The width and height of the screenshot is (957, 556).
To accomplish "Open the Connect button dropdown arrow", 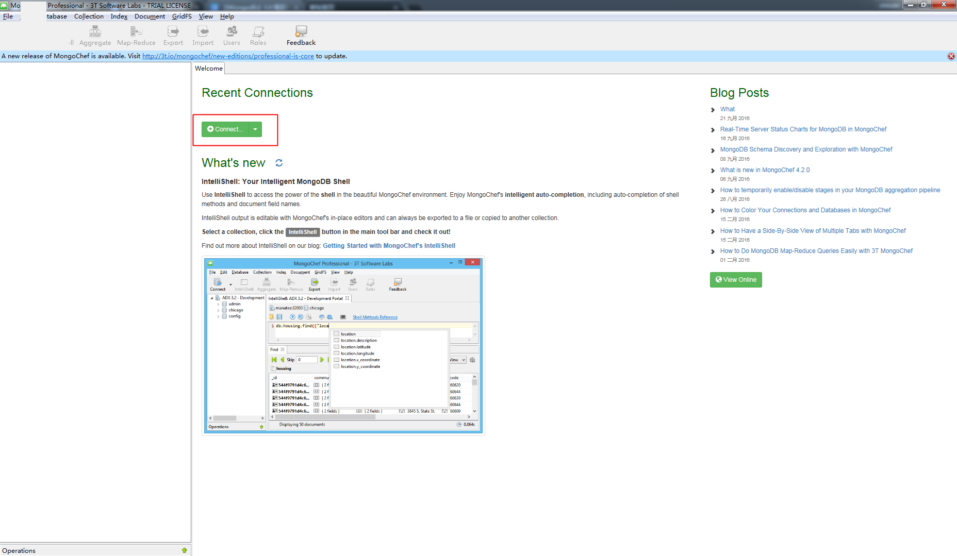I will [x=255, y=129].
